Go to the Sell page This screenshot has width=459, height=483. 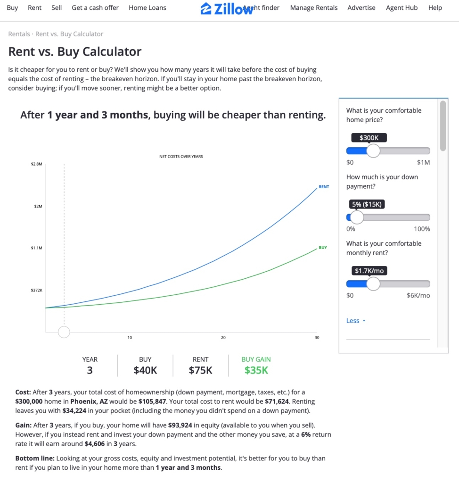point(57,8)
